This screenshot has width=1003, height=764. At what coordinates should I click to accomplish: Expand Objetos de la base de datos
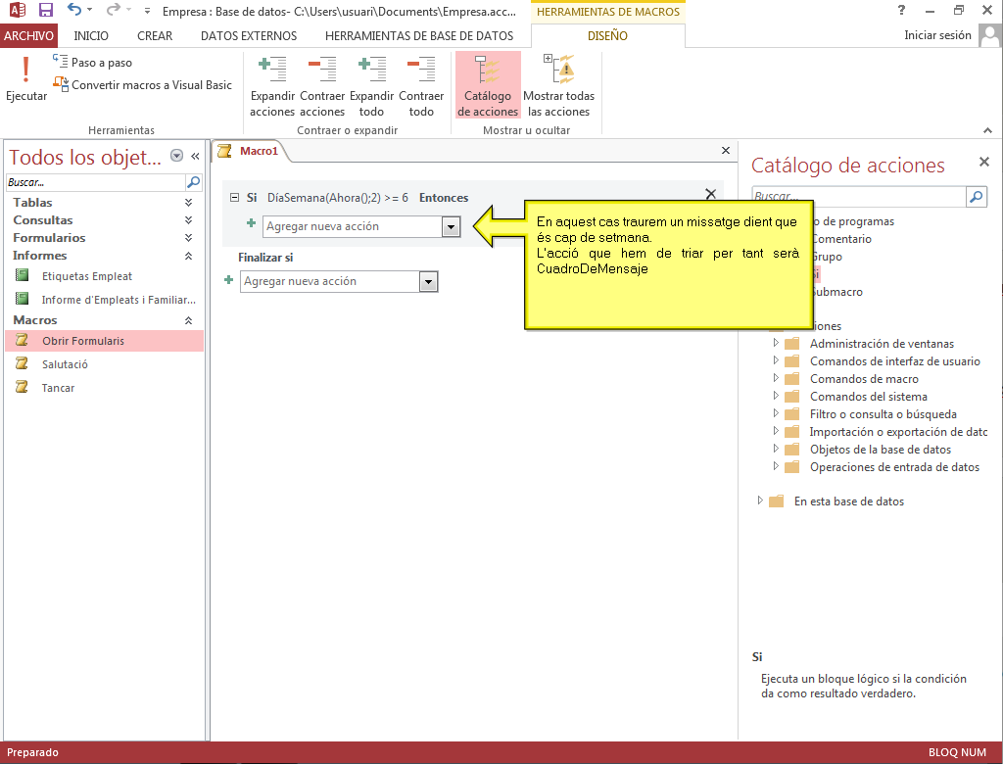click(x=776, y=449)
